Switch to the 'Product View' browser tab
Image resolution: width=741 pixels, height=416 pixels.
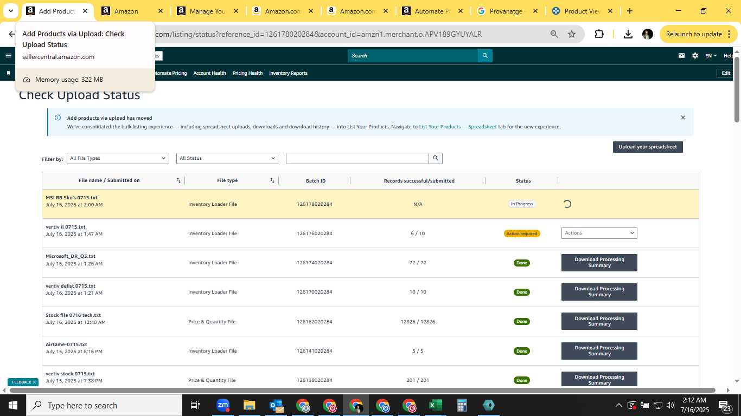582,11
